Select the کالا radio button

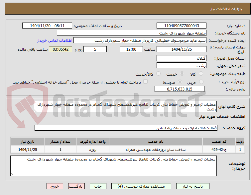[201, 74]
